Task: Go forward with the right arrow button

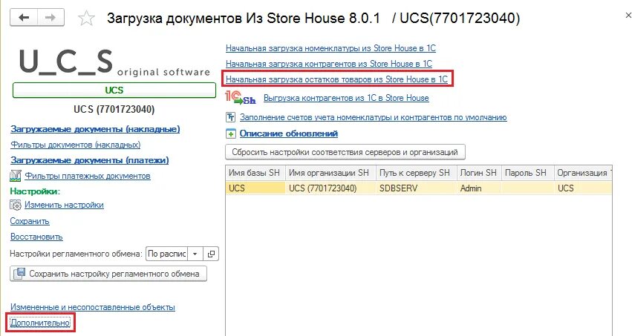Action: [x=51, y=18]
